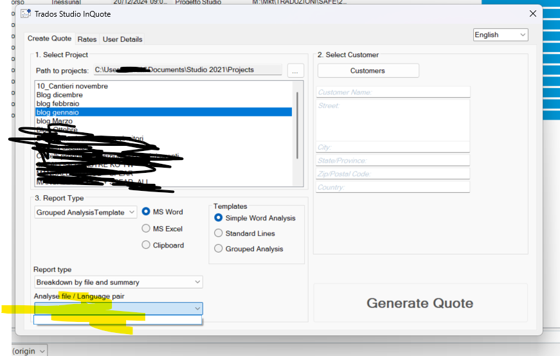Screen dimensions: 560x356
Task: Select the MS Excel radio button
Action: point(147,229)
